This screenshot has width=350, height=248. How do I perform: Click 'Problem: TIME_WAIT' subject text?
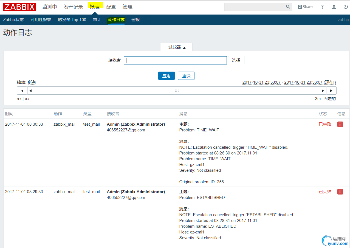coord(199,130)
